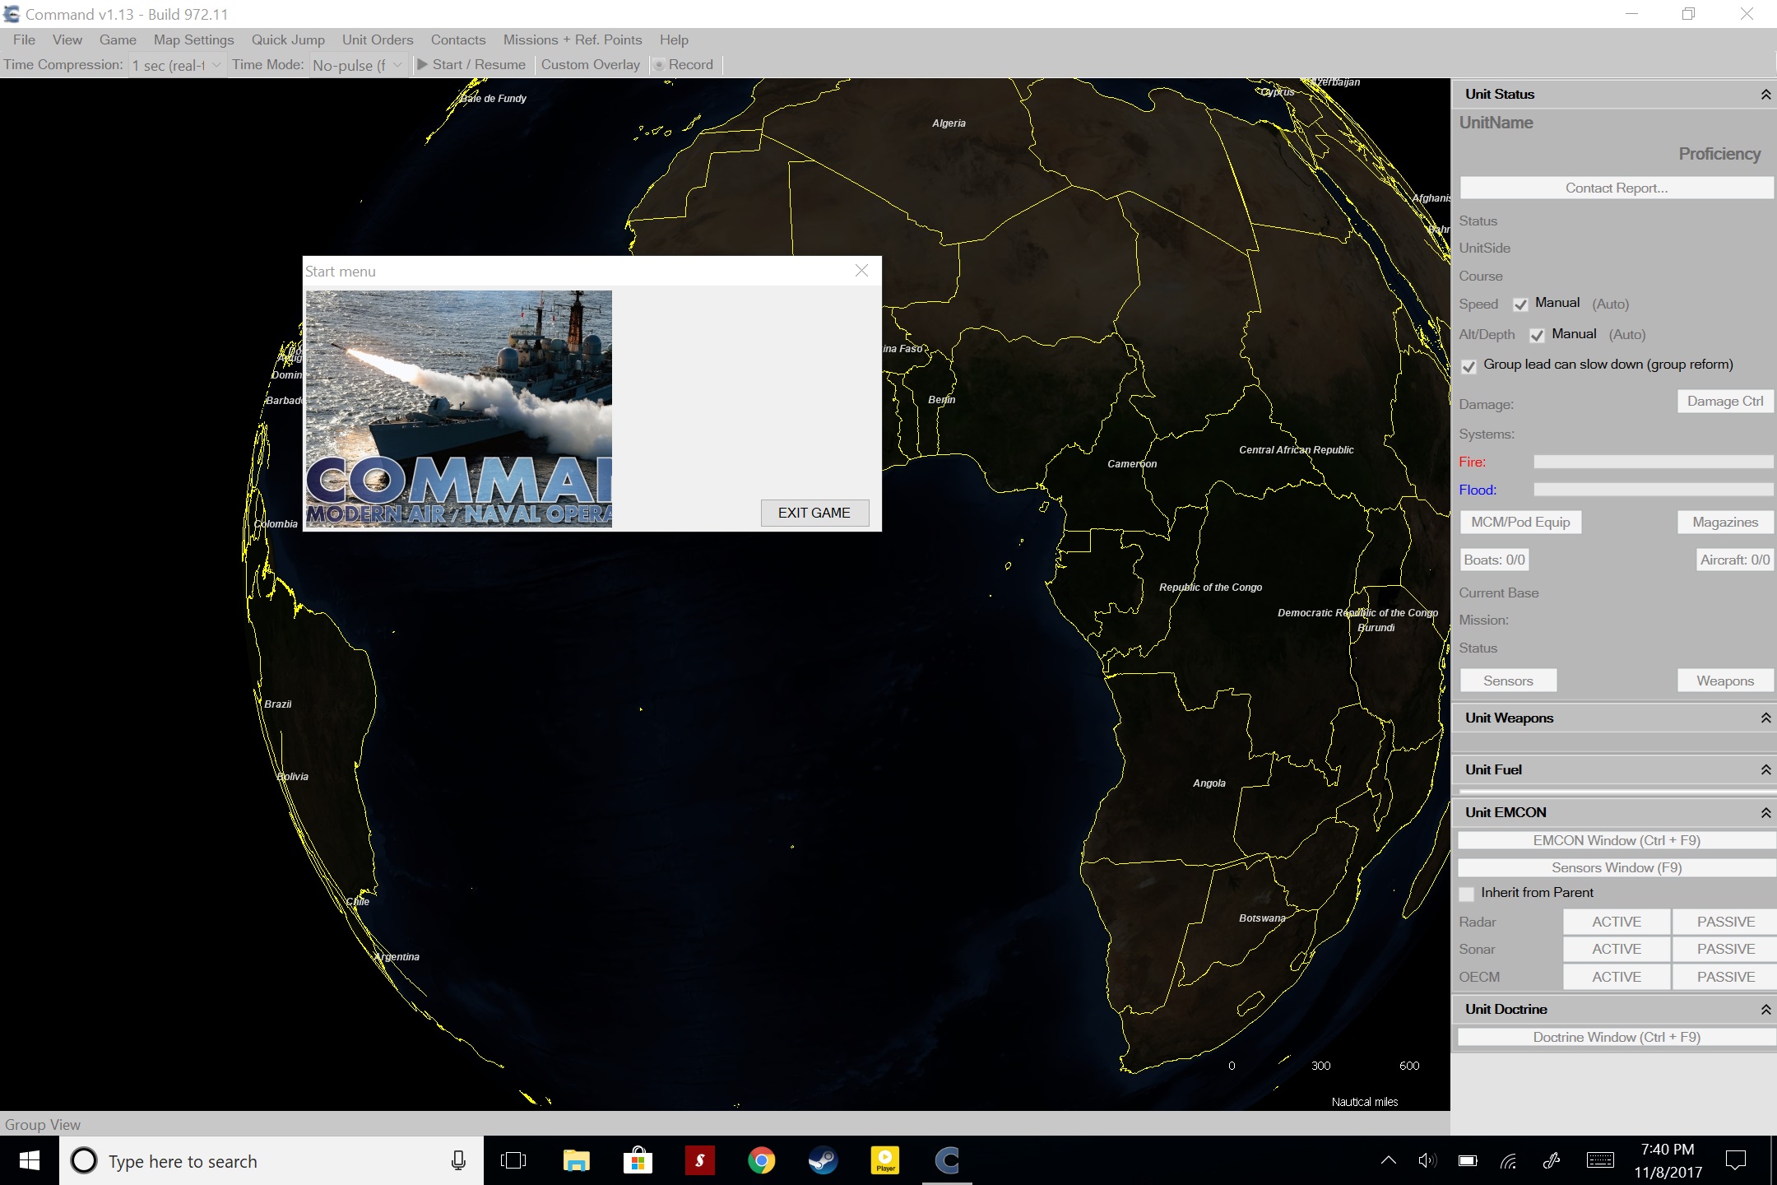
Task: Launch Google Chrome from the taskbar
Action: [761, 1161]
